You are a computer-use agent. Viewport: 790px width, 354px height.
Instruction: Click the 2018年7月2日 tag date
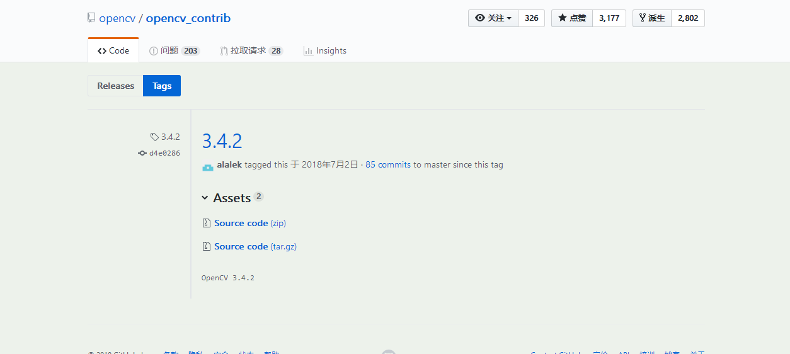[330, 165]
